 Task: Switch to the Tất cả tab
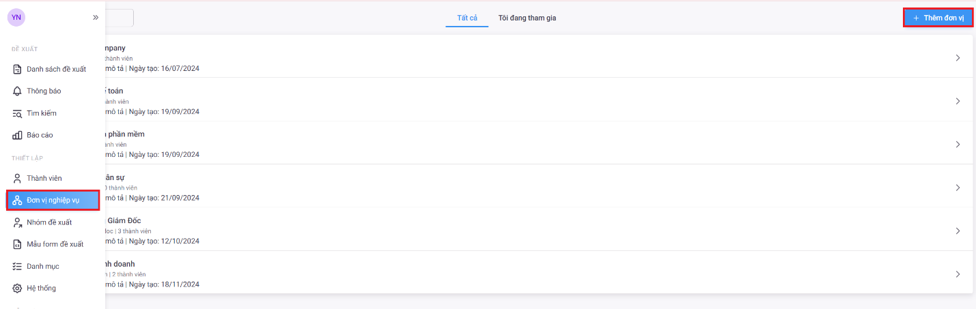click(467, 18)
